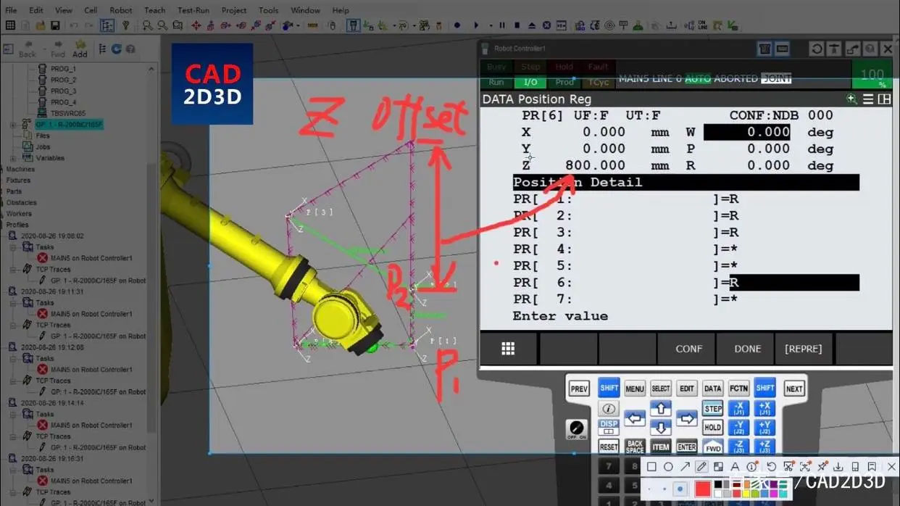This screenshot has width=900, height=506.
Task: Pause the simulation run
Action: pyautogui.click(x=501, y=25)
